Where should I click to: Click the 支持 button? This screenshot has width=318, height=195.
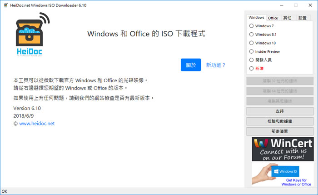[x=280, y=111]
